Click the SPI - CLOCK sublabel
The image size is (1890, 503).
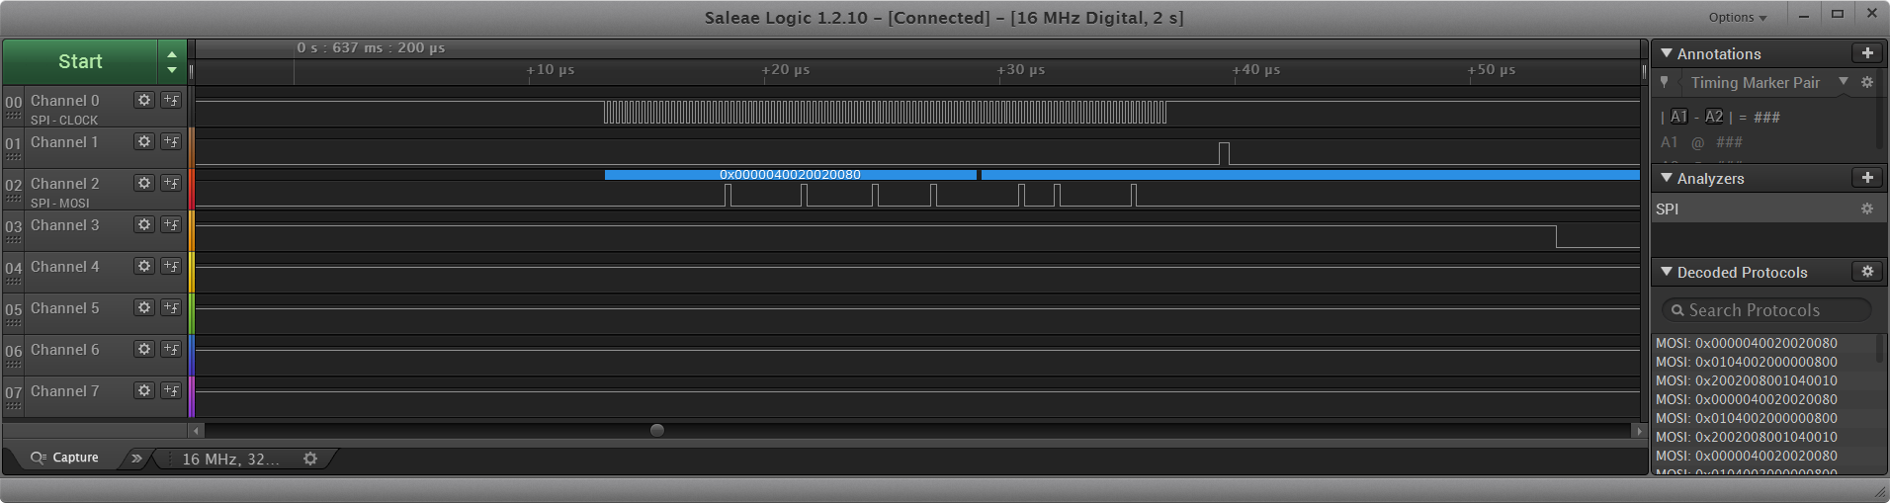click(x=63, y=120)
